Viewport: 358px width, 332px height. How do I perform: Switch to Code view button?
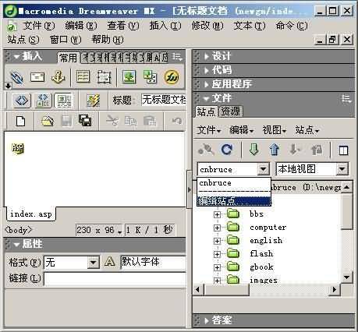22,101
